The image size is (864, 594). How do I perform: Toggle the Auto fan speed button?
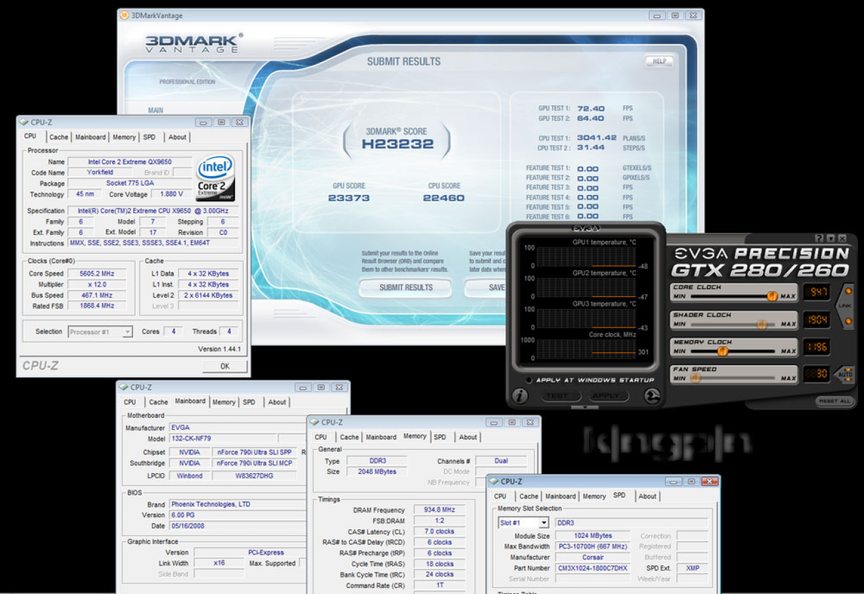coord(845,374)
